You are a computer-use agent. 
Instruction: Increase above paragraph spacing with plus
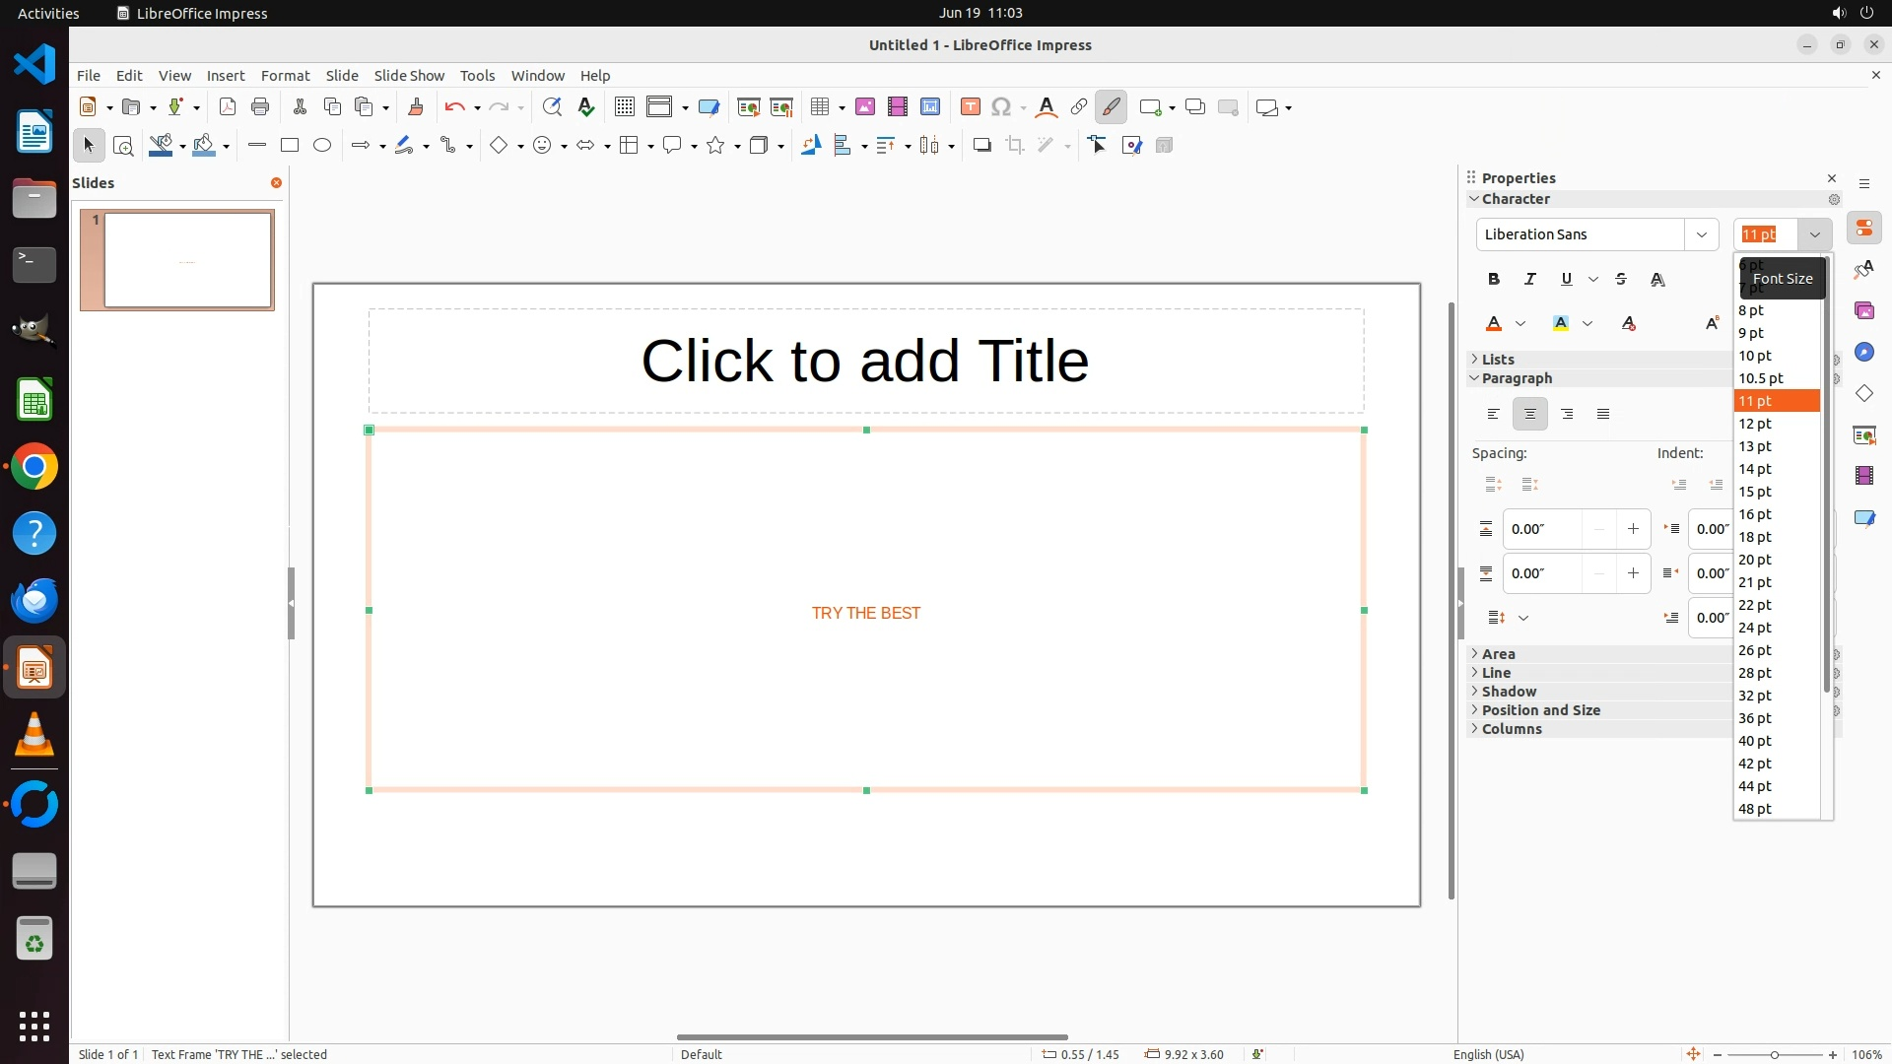(x=1633, y=529)
